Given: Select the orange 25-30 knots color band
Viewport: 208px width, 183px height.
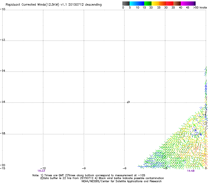Looking at the screenshot, I should click(x=162, y=3).
